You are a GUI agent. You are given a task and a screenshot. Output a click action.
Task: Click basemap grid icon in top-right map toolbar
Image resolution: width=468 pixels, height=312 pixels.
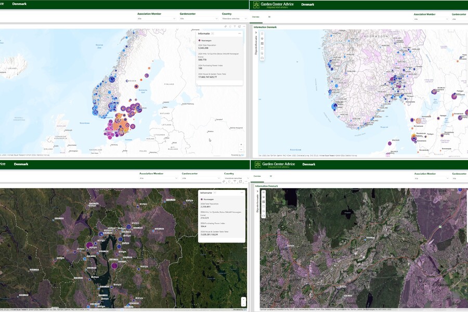[262, 43]
